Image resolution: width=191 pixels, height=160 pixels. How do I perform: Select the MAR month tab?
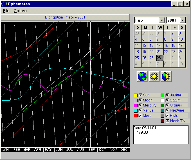pos(27,150)
